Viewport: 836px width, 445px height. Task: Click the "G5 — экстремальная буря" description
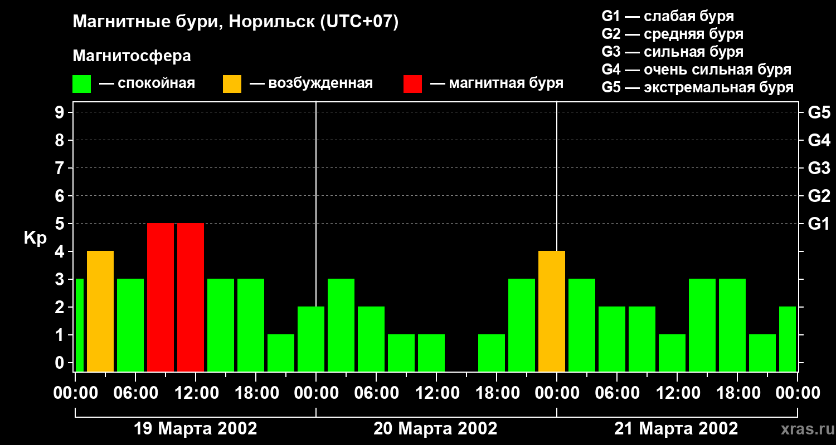(x=698, y=87)
